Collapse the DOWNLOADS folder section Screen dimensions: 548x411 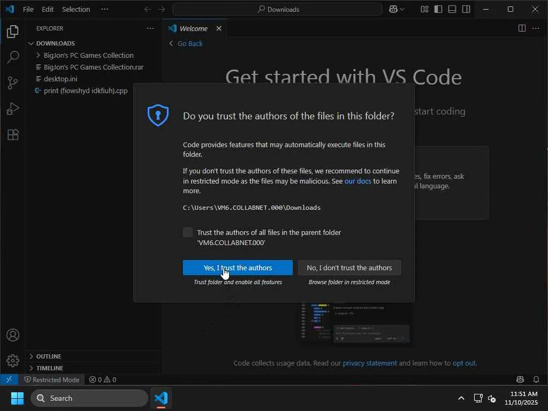click(x=31, y=43)
